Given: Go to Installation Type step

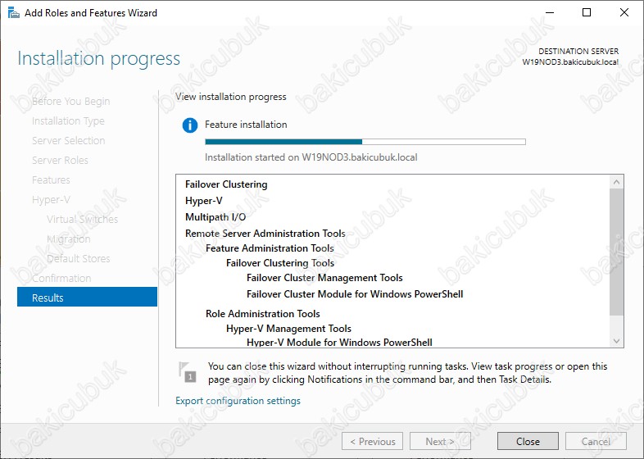Looking at the screenshot, I should (x=68, y=120).
